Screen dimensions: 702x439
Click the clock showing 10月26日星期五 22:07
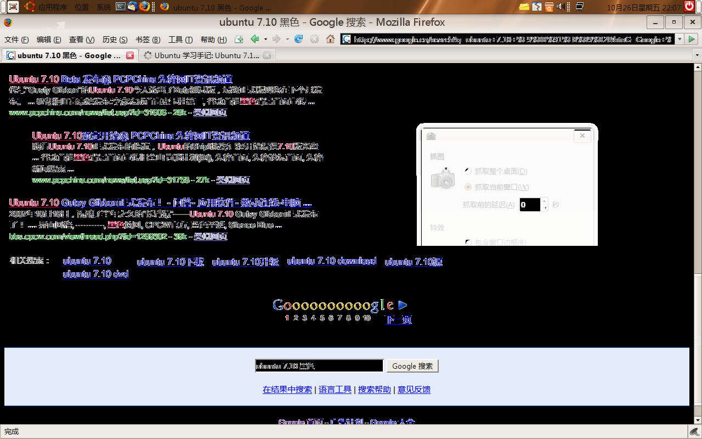[x=644, y=7]
